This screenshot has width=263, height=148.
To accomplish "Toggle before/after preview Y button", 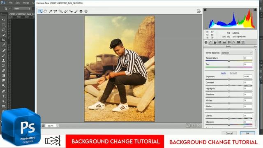I will tap(188, 125).
